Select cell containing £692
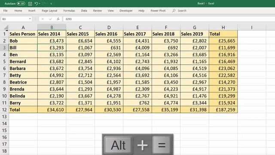This screenshot has height=155, width=275. point(166,48)
